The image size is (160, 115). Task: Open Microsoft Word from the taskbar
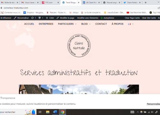(55, 112)
